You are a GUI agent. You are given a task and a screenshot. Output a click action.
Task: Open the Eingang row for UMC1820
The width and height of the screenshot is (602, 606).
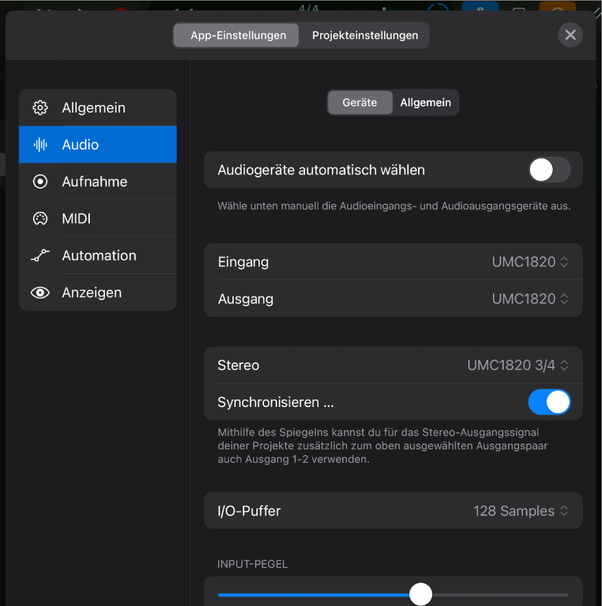393,261
